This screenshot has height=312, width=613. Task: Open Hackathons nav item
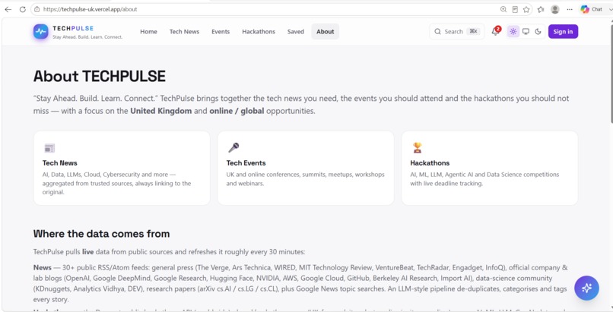click(259, 32)
